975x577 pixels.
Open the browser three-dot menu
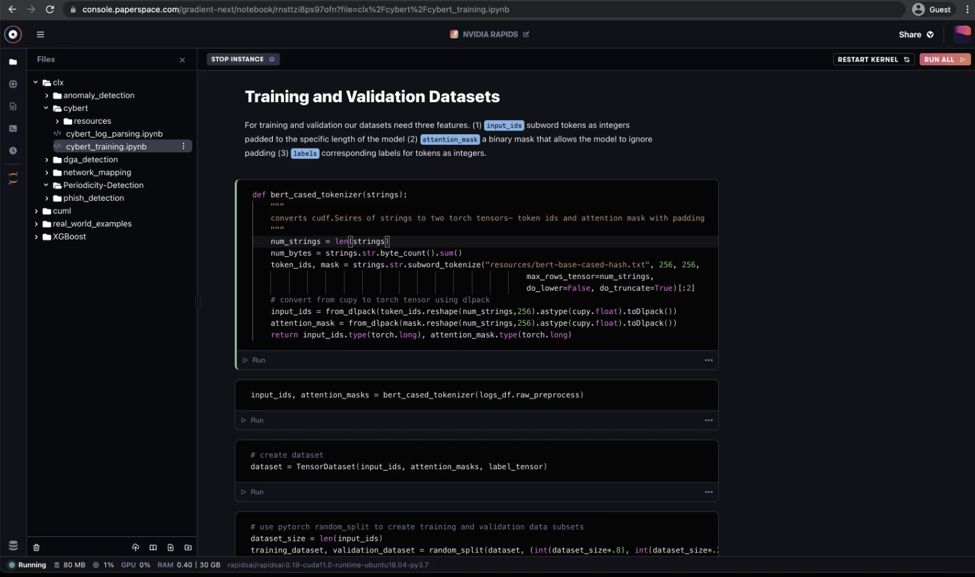pyautogui.click(x=967, y=9)
